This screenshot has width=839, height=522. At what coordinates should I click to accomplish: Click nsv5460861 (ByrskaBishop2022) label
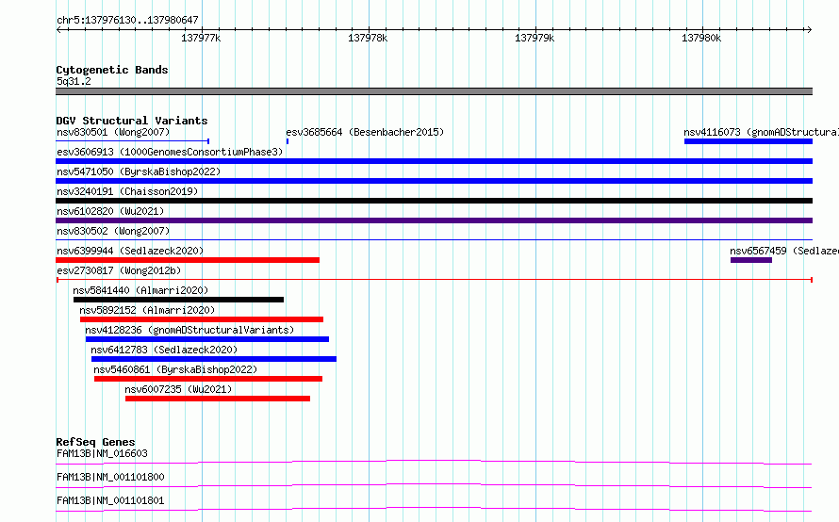click(x=175, y=369)
